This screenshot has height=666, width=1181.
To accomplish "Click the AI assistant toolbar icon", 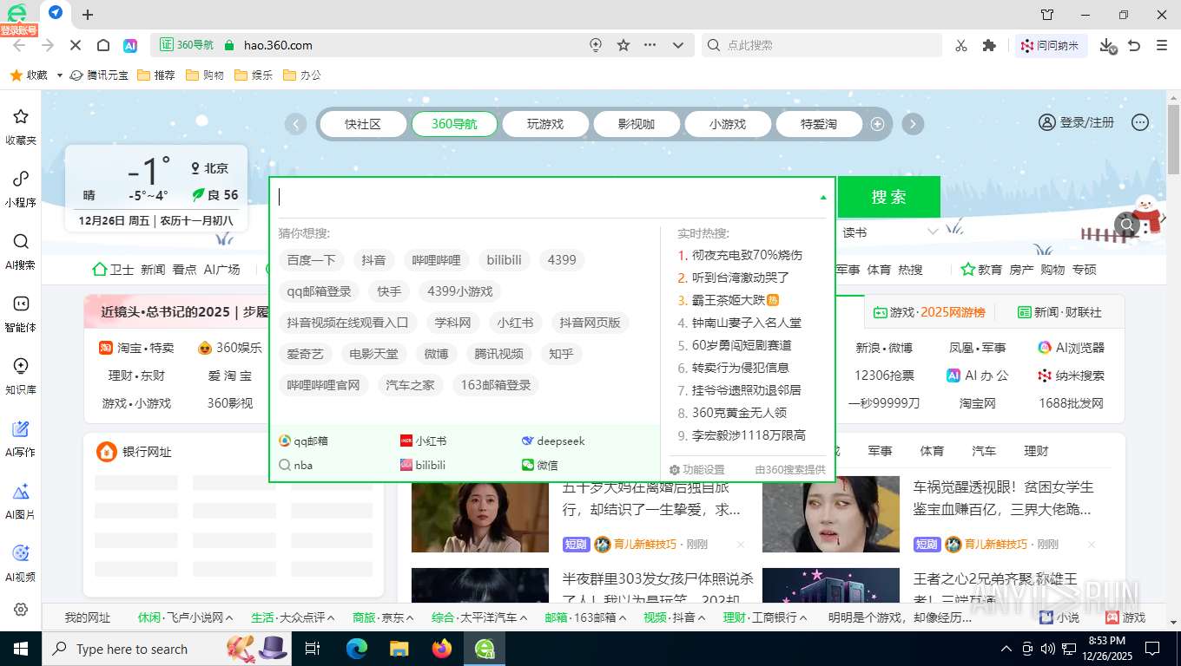I will click(x=130, y=45).
